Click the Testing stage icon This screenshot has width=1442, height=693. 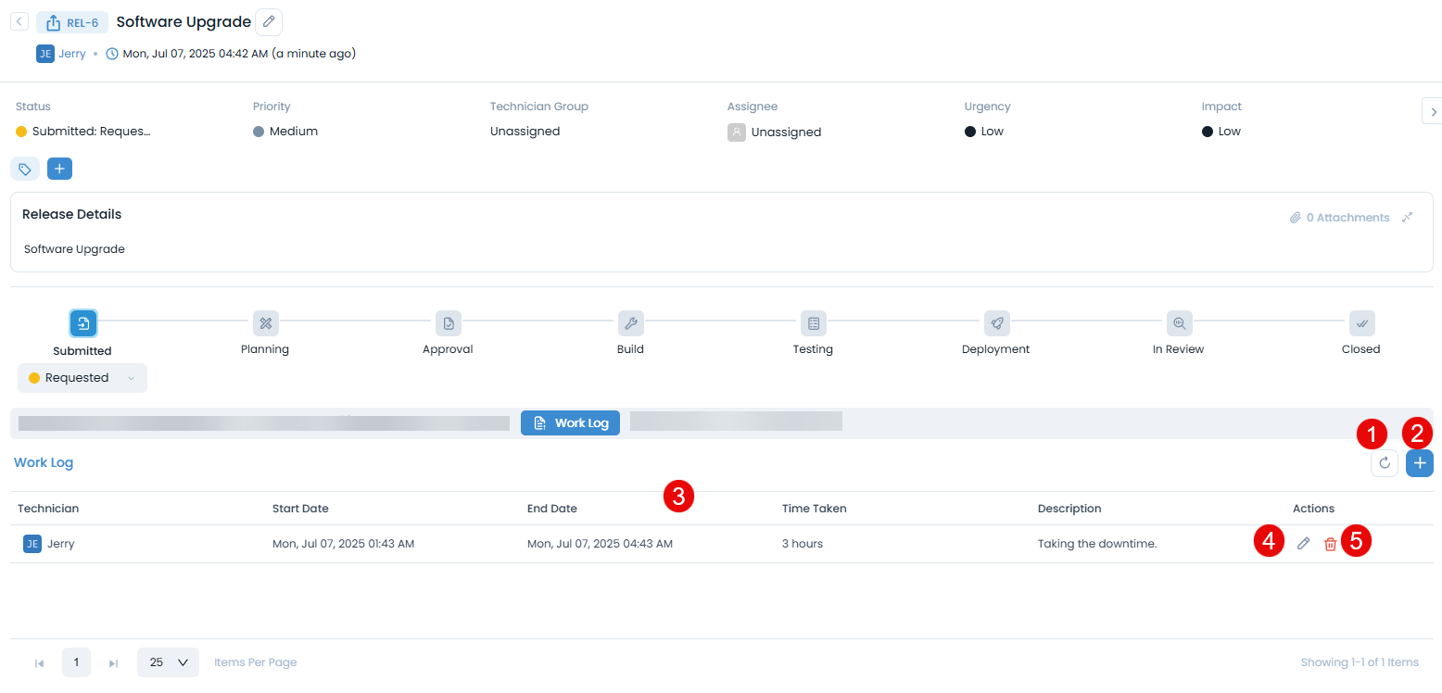coord(814,323)
